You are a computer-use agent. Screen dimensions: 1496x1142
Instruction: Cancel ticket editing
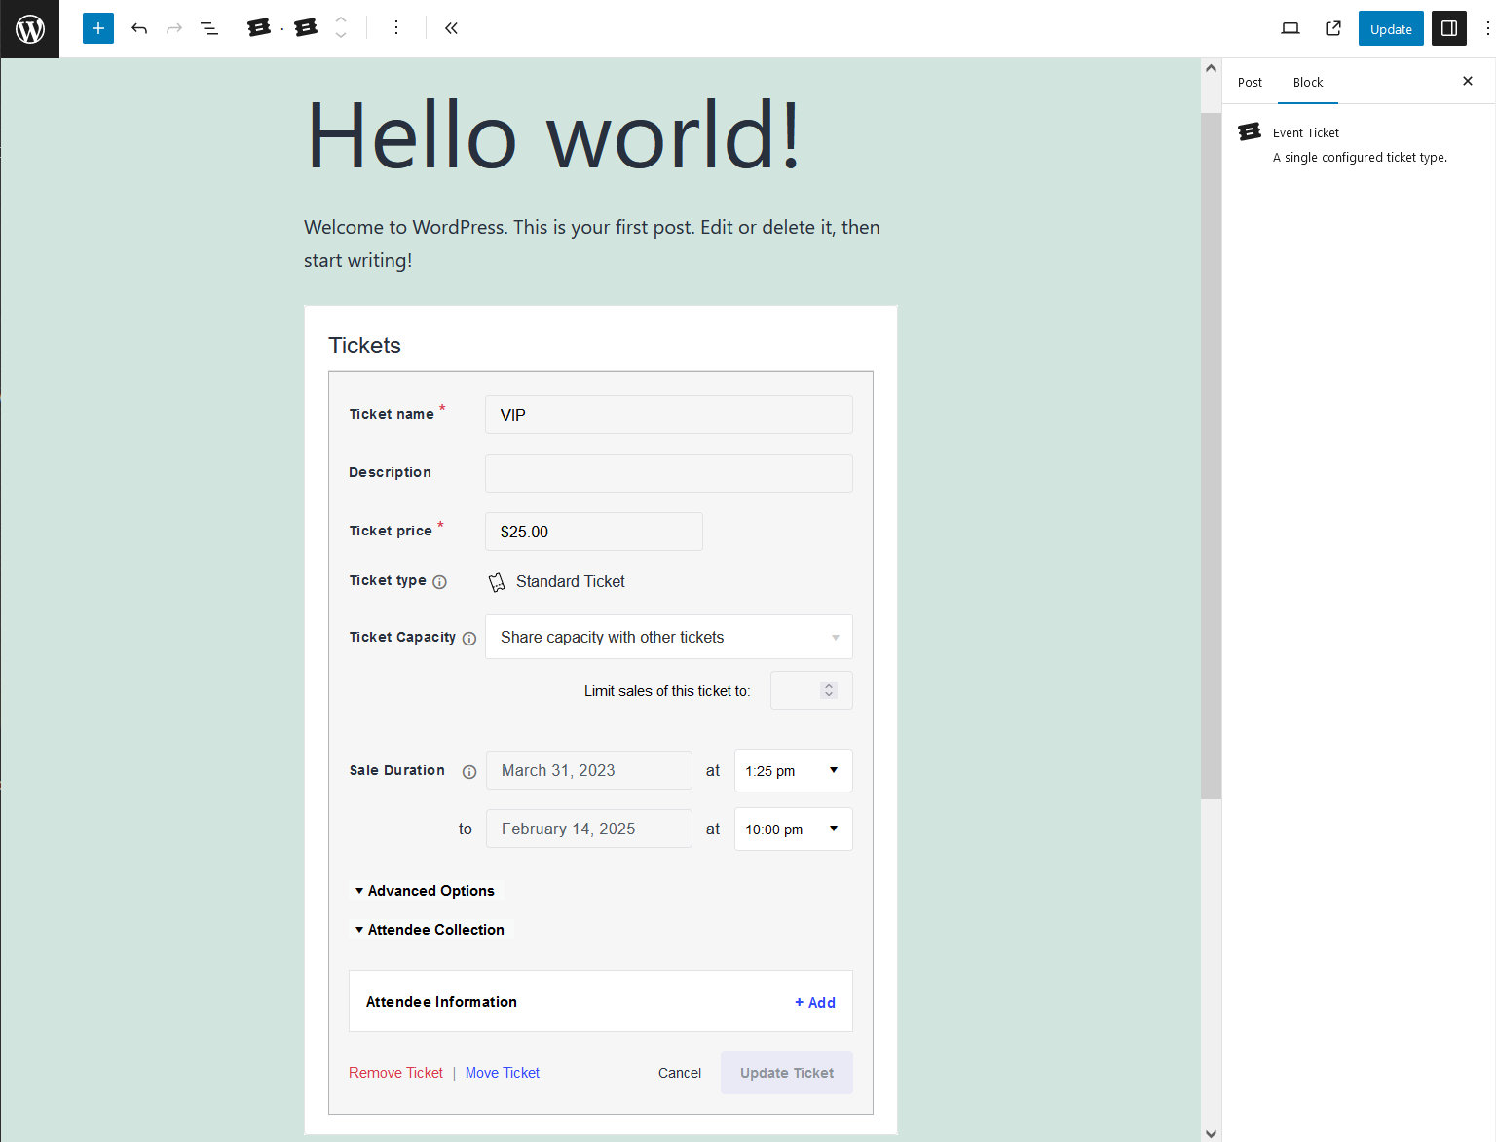coord(680,1073)
